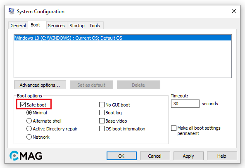Click the System Configuration title bar icon
Viewport: 245px width, 168px height.
11,11
